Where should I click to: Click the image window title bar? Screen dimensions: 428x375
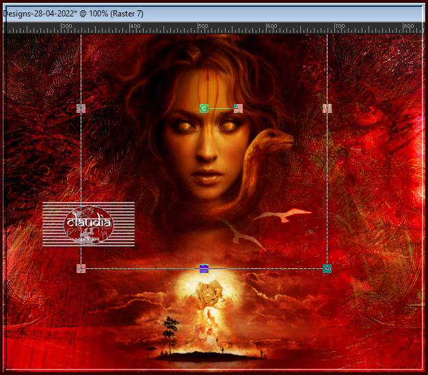tap(213, 14)
